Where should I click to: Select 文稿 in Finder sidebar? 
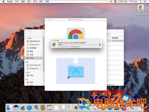click(33, 55)
